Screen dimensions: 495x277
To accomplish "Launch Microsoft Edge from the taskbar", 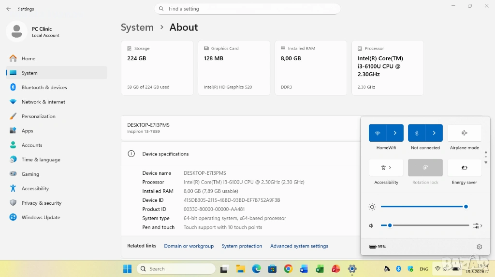I will [x=256, y=269].
